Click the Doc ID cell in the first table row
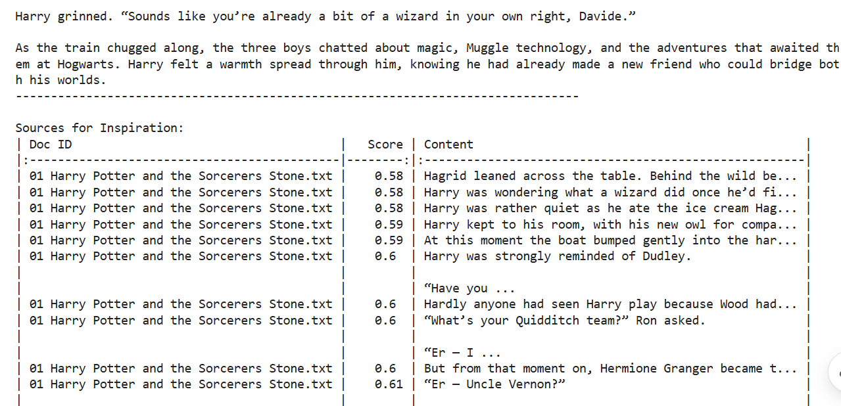 (x=181, y=176)
